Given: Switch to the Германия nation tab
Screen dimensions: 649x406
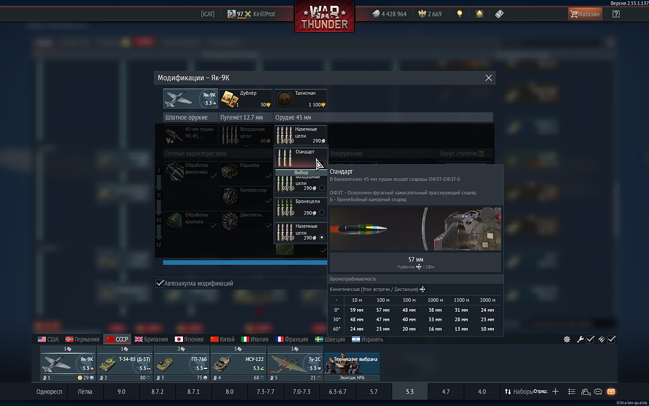Looking at the screenshot, I should click(82, 339).
